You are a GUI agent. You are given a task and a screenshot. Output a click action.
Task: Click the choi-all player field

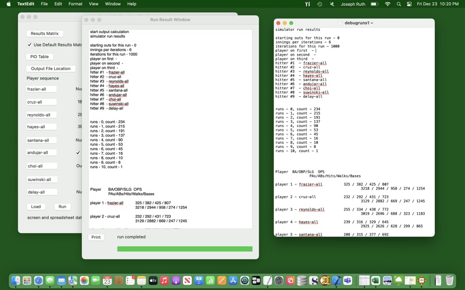pos(42,166)
